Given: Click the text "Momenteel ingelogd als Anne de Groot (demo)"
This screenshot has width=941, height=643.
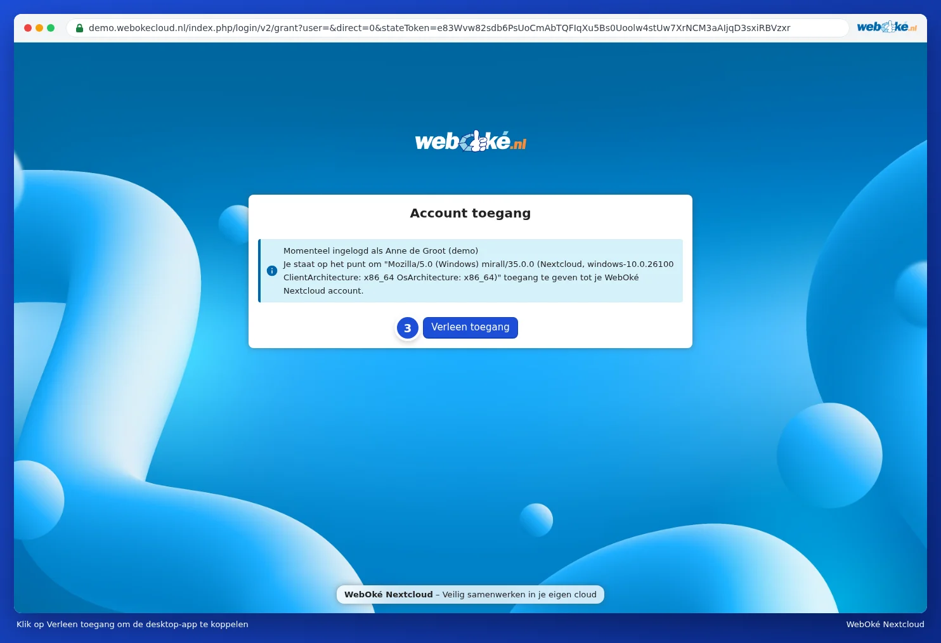Looking at the screenshot, I should (380, 250).
